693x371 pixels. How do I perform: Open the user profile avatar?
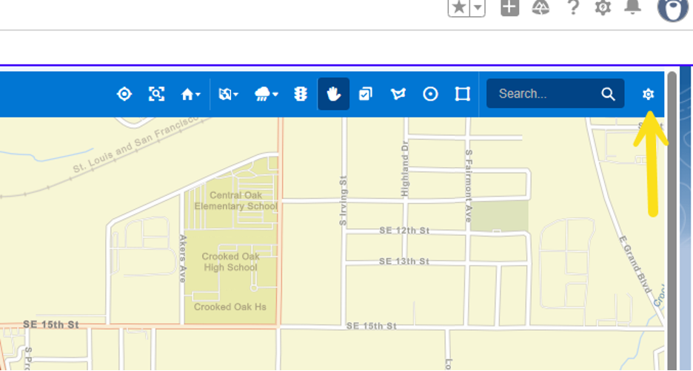673,9
